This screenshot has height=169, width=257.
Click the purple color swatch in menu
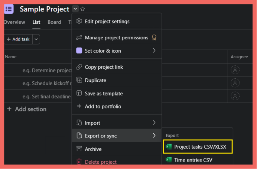79,51
